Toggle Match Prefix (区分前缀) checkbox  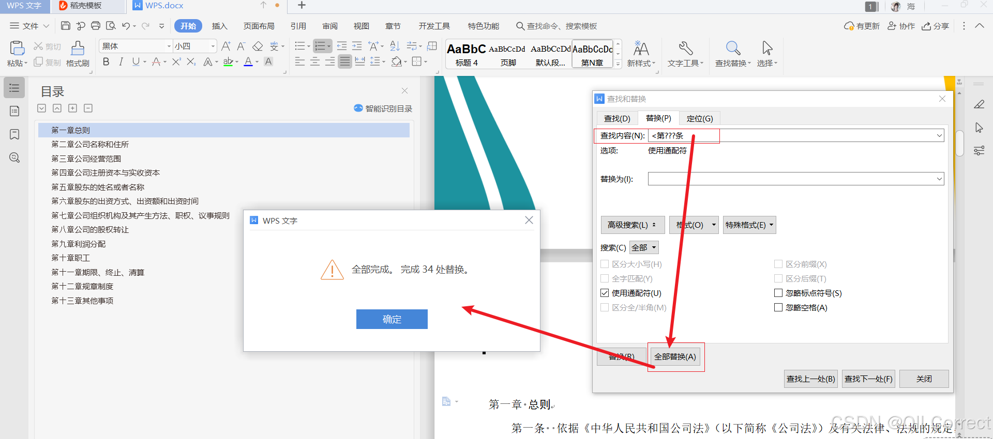click(778, 264)
